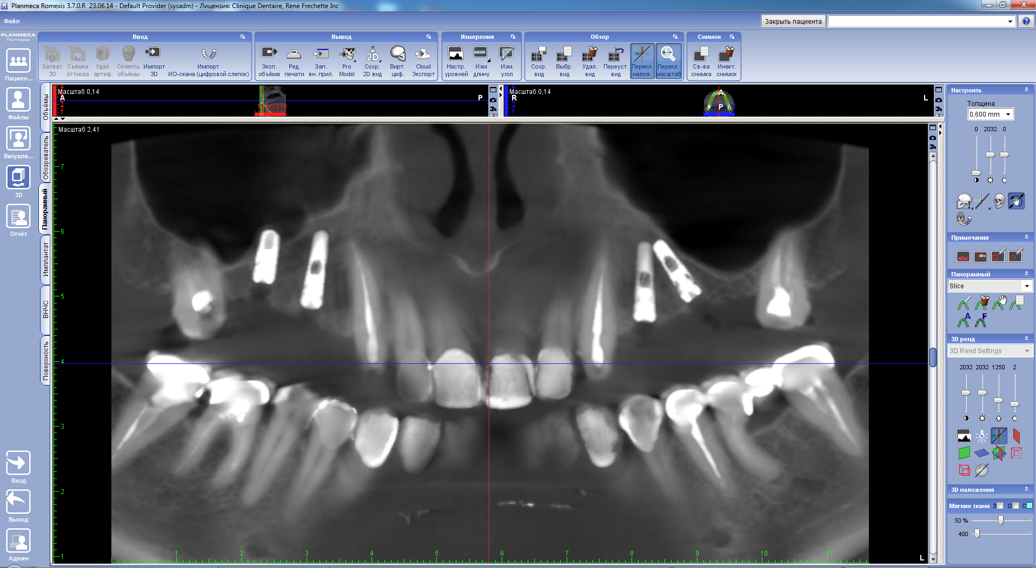Click Сохр. 2D вид tool
The width and height of the screenshot is (1036, 568).
click(x=372, y=61)
